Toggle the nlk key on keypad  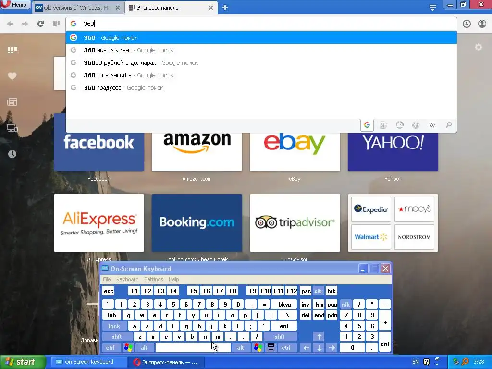[345, 304]
